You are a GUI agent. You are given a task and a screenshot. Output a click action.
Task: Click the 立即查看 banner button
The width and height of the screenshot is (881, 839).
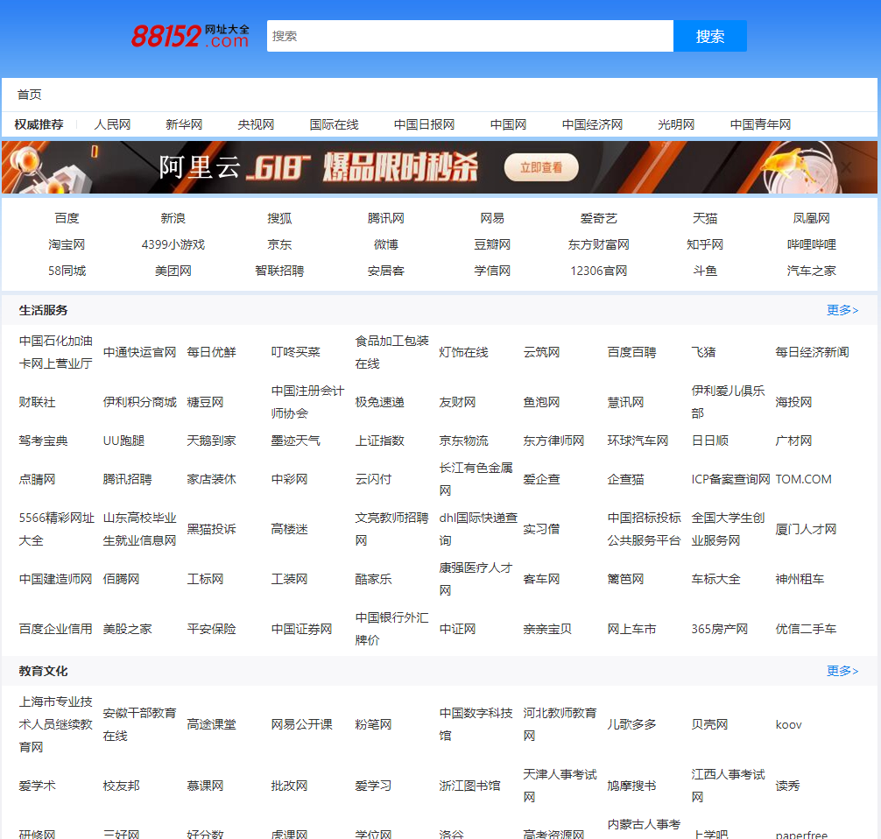pyautogui.click(x=541, y=167)
